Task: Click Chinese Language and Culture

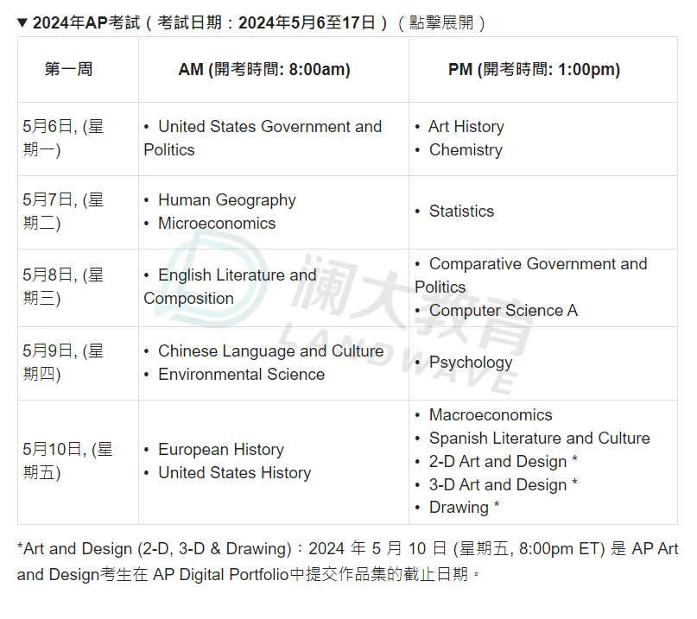Action: [270, 351]
